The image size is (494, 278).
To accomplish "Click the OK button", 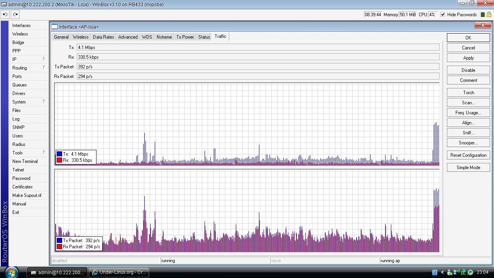I will click(x=468, y=37).
